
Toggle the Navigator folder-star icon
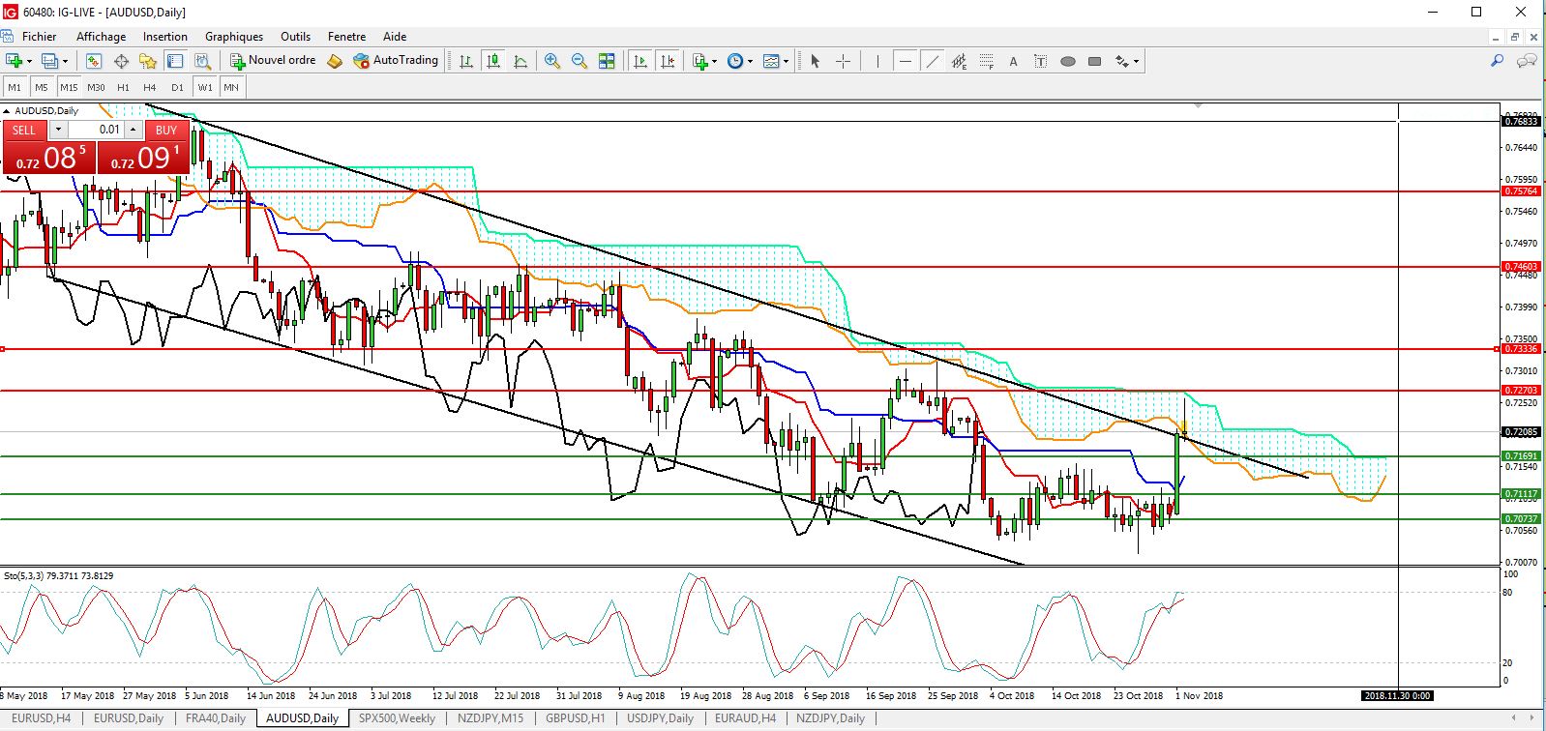[x=148, y=61]
